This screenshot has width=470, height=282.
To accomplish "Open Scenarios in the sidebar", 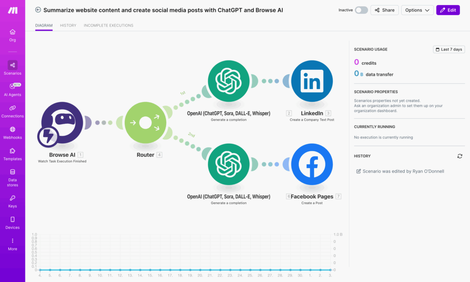I will click(12, 68).
